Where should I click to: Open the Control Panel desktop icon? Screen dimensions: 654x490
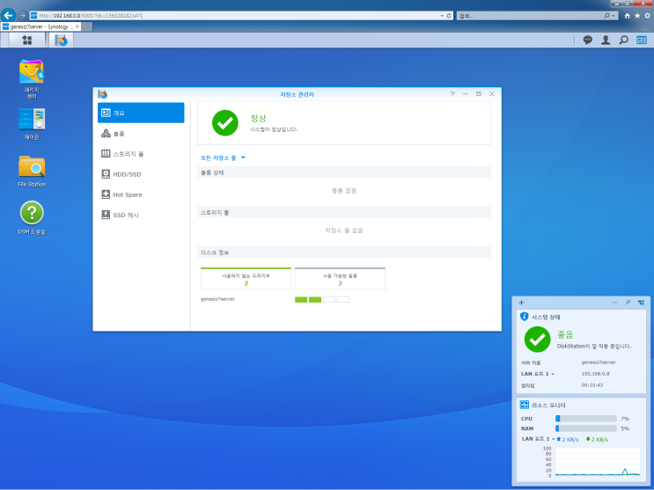coord(32,124)
